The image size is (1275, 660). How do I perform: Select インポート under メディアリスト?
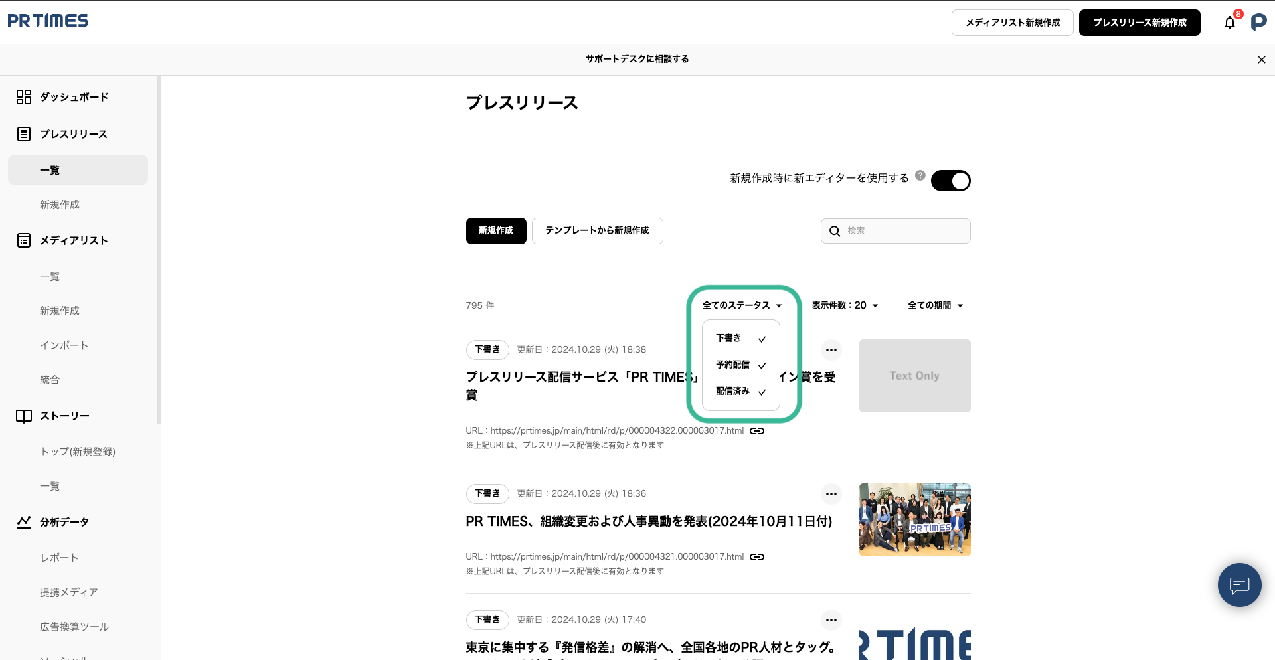click(64, 345)
